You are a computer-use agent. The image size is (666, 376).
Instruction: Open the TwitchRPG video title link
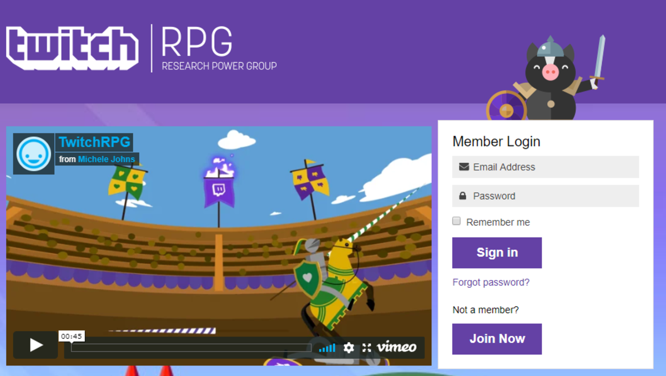pyautogui.click(x=94, y=142)
